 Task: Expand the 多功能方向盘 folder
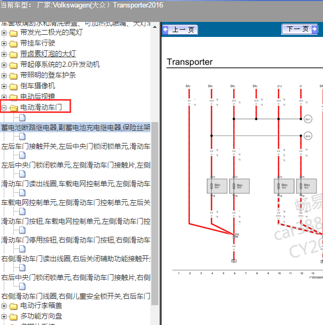point(4,317)
